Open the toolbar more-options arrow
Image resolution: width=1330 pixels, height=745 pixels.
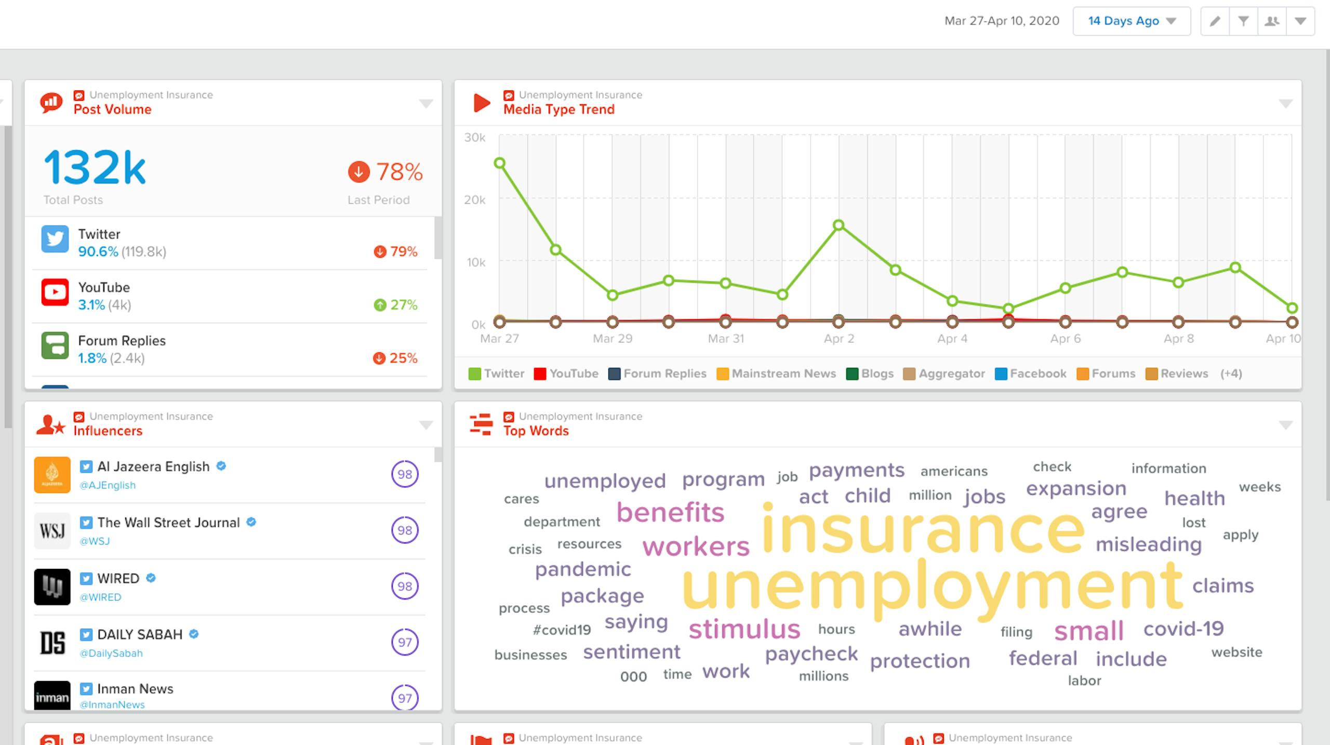point(1300,21)
